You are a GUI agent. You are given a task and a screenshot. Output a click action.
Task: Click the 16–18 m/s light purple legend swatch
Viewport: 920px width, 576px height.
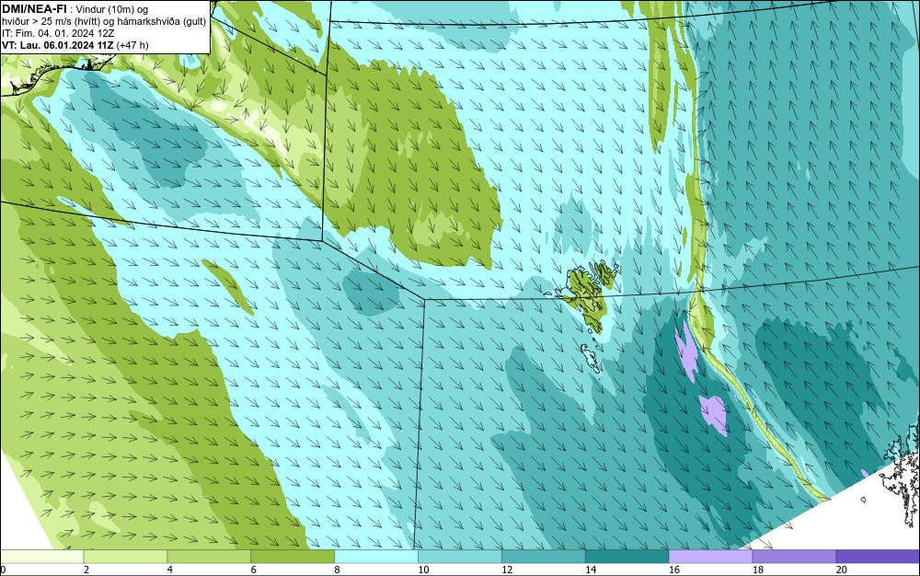point(710,556)
